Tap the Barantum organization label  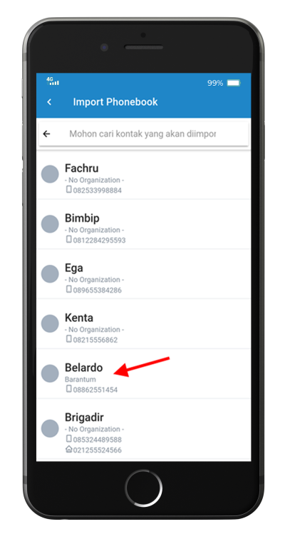[x=81, y=380]
